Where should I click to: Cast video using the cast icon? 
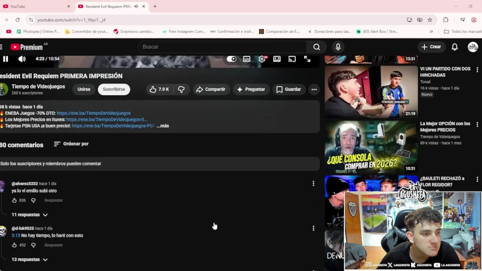pos(292,59)
